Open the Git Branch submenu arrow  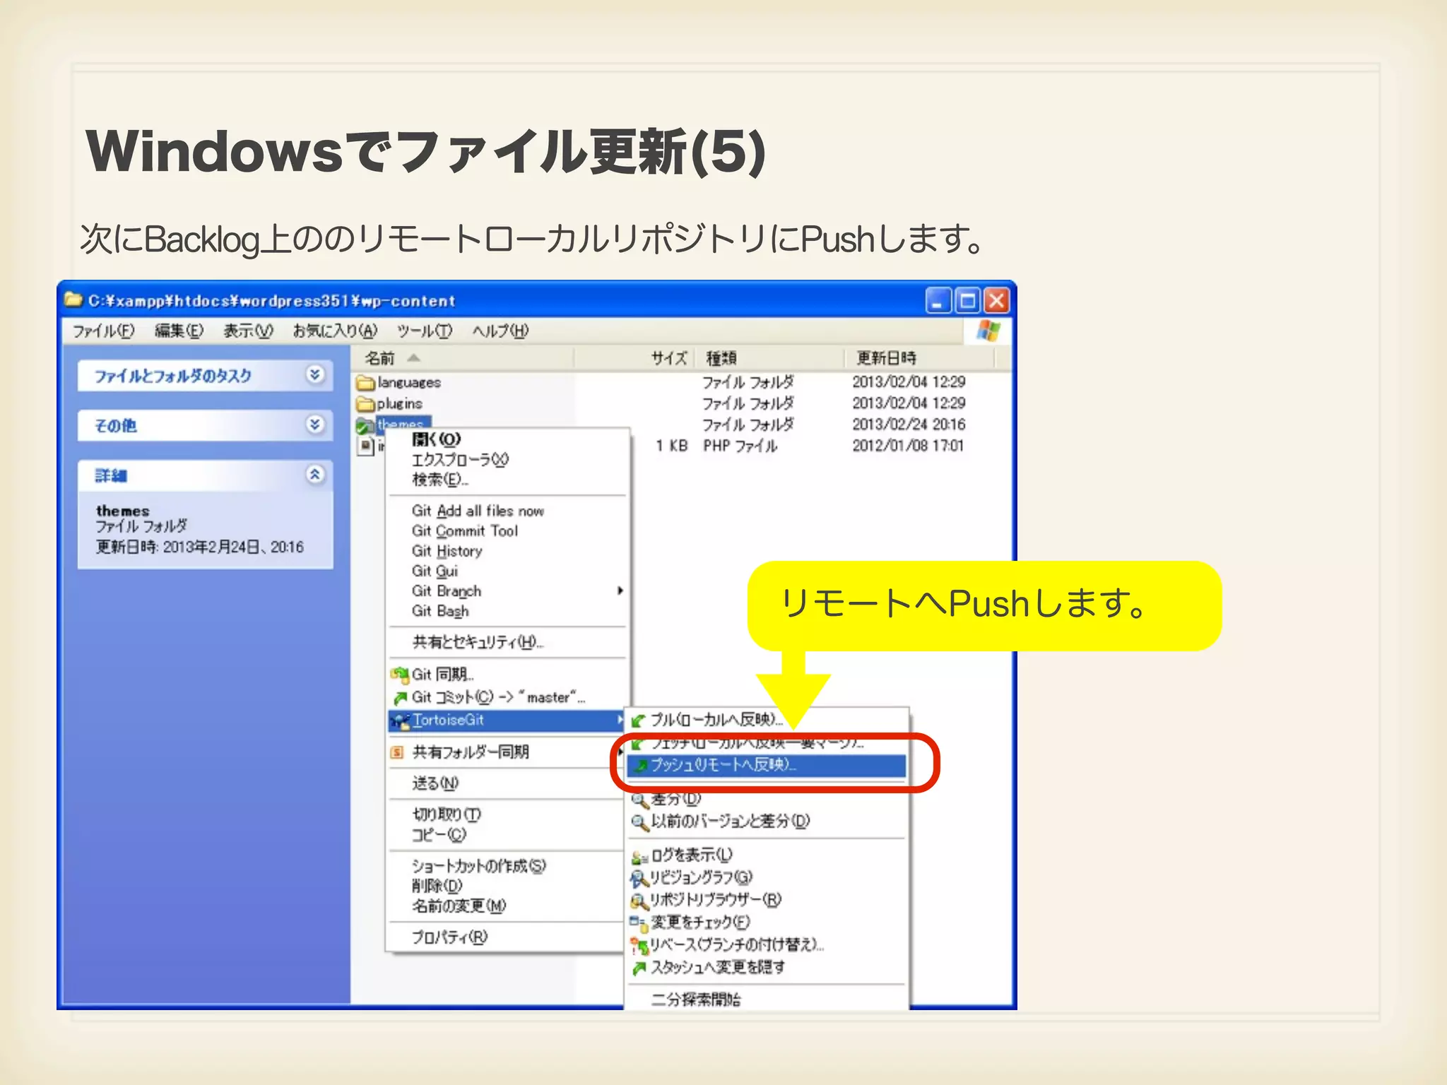(x=620, y=591)
